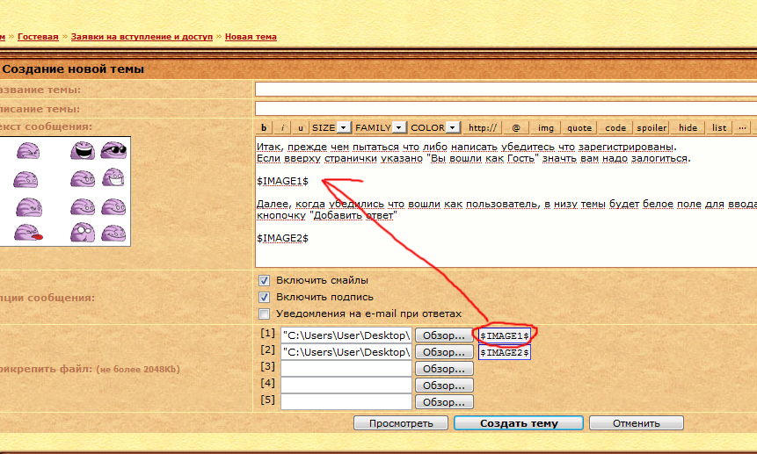Enable 'Уведомления на e-mail при ответах' checkbox
Viewport: 757px width, 454px height.
coord(264,314)
